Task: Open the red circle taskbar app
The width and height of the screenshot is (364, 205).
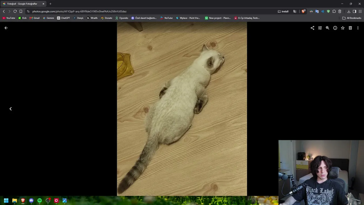Action: tap(56, 200)
